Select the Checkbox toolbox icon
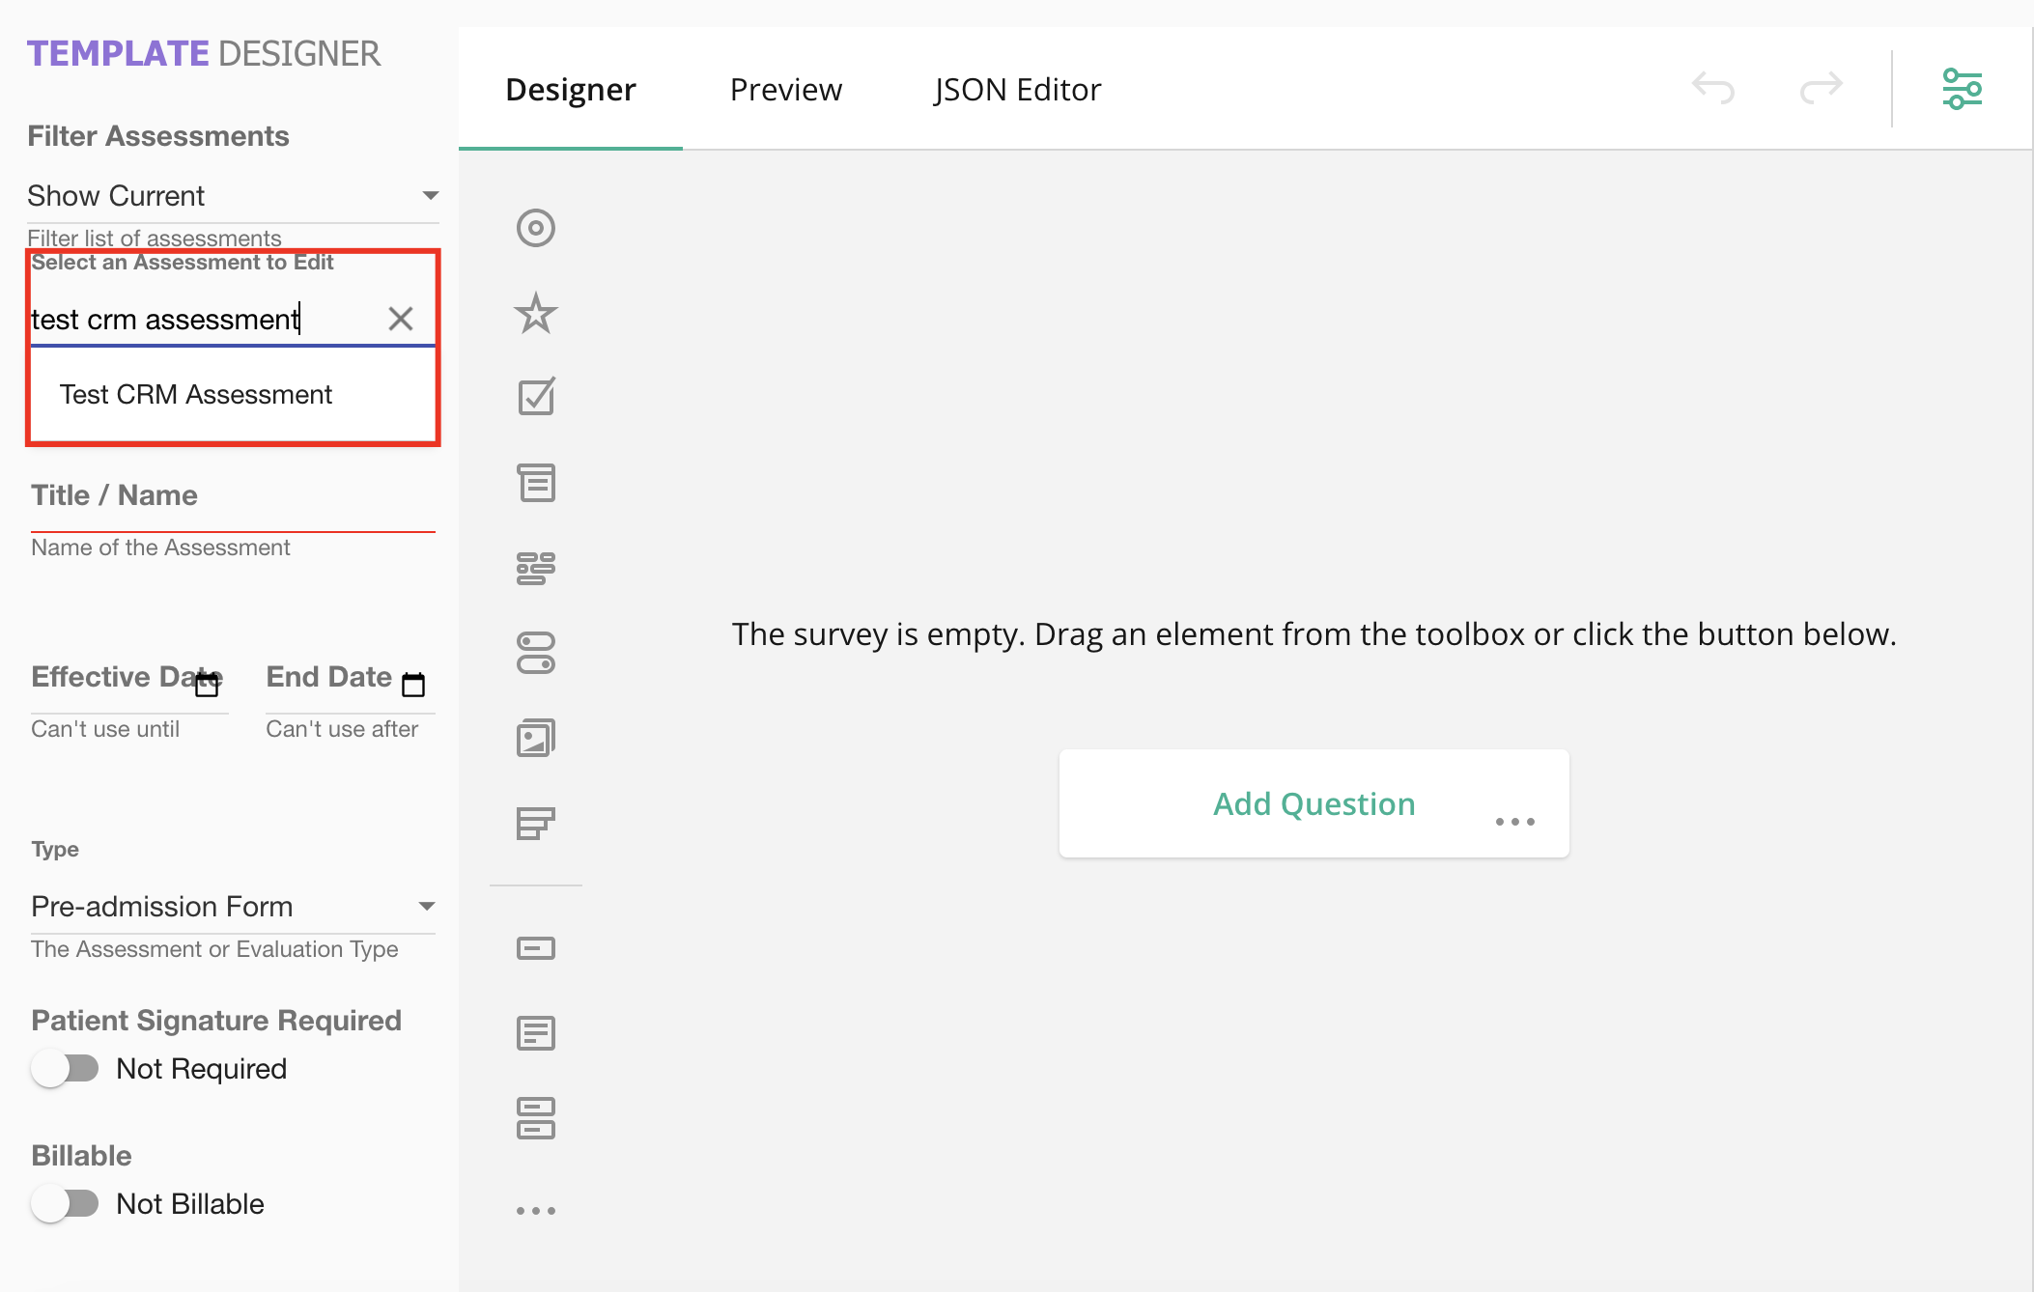 (x=535, y=397)
